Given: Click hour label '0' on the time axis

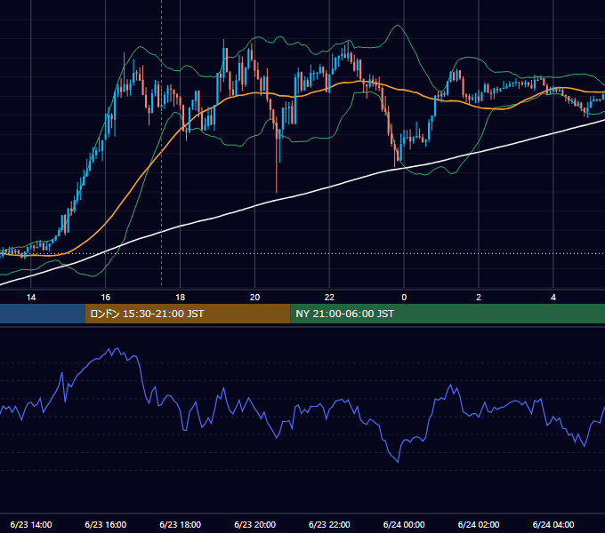Looking at the screenshot, I should click(404, 298).
